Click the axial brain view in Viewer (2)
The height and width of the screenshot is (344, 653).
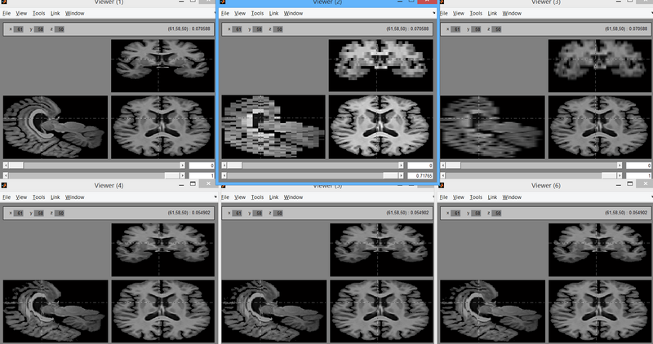380,127
